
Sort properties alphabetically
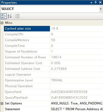(x=10, y=16)
